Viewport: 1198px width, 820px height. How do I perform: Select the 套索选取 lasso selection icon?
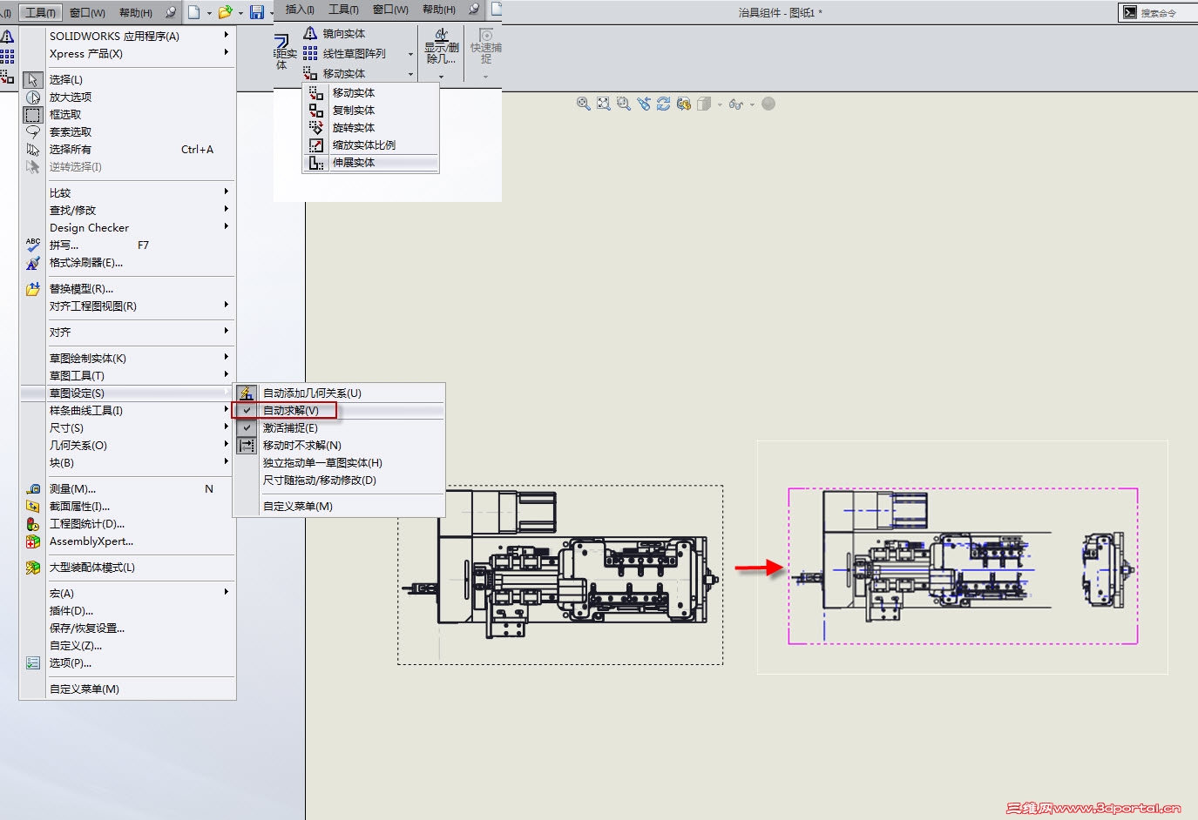pyautogui.click(x=33, y=132)
